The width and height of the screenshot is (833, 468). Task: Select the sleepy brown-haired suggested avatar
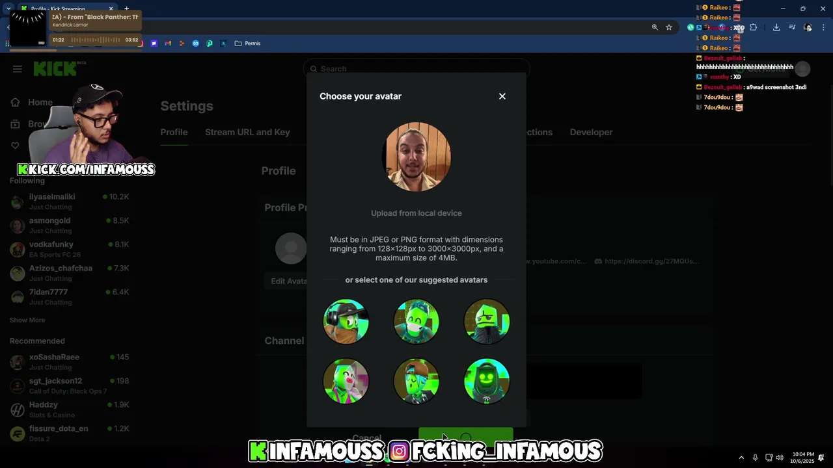tap(416, 381)
